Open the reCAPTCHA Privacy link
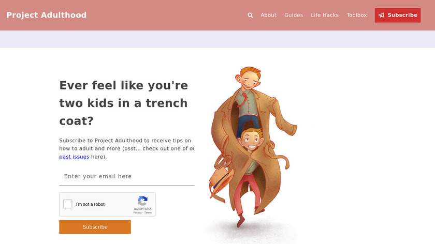435x244 pixels. (137, 212)
